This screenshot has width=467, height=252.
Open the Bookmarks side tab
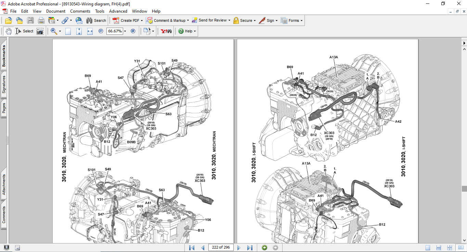coord(4,56)
